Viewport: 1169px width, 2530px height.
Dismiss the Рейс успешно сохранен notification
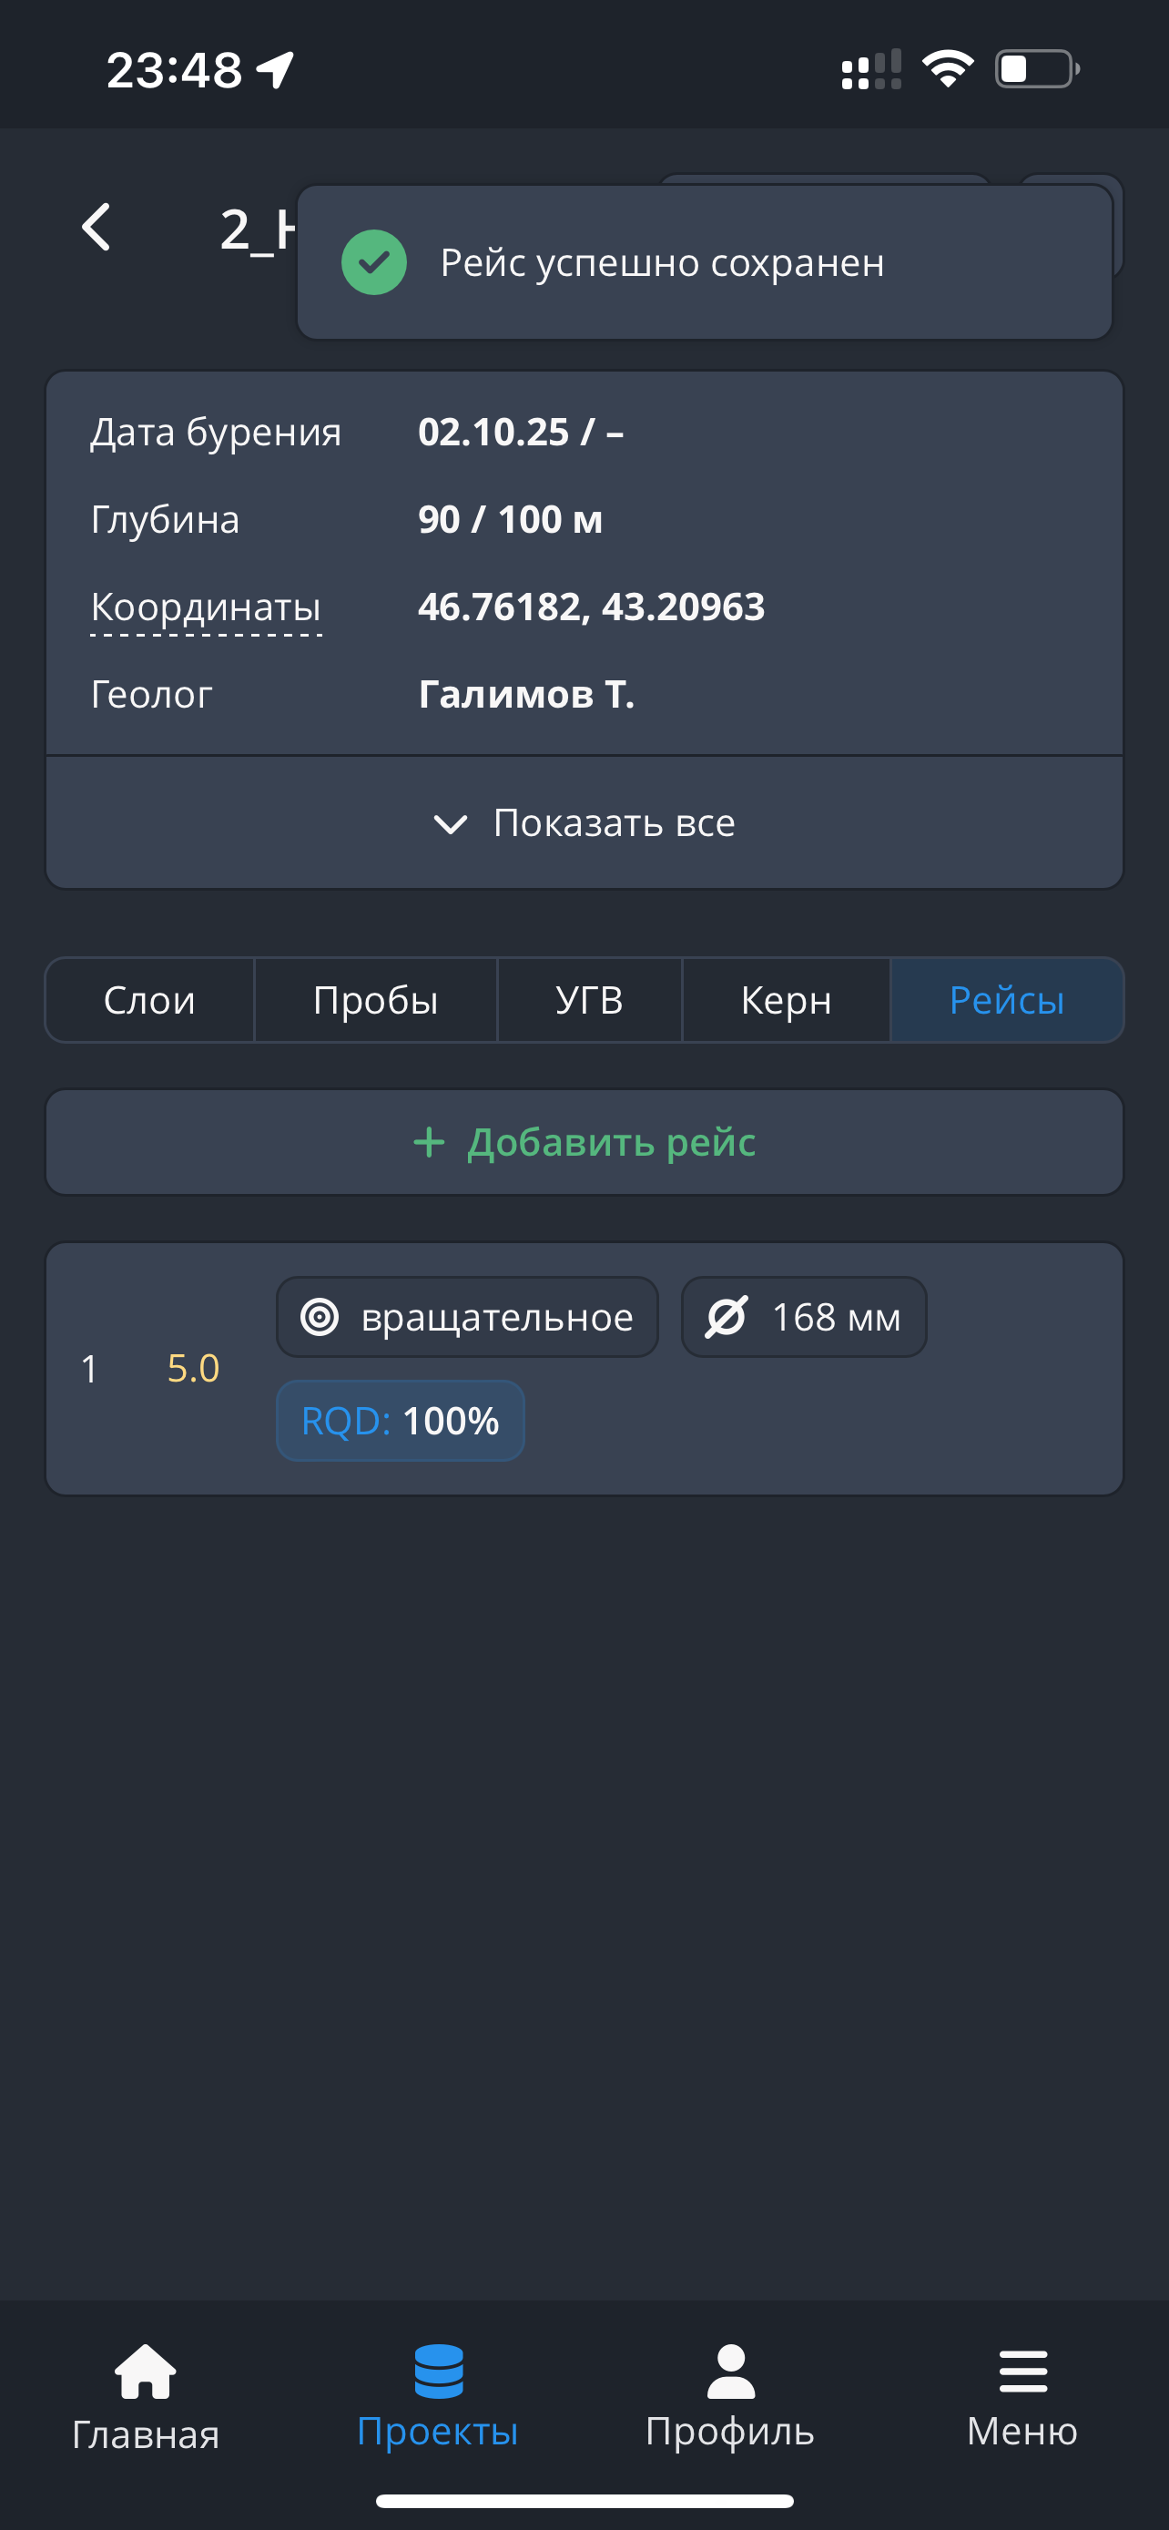tap(704, 262)
